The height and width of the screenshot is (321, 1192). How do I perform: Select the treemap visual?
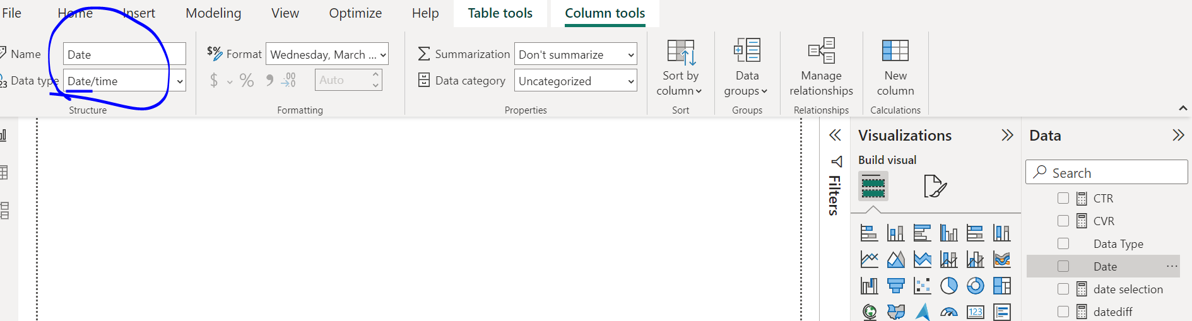(x=1001, y=286)
